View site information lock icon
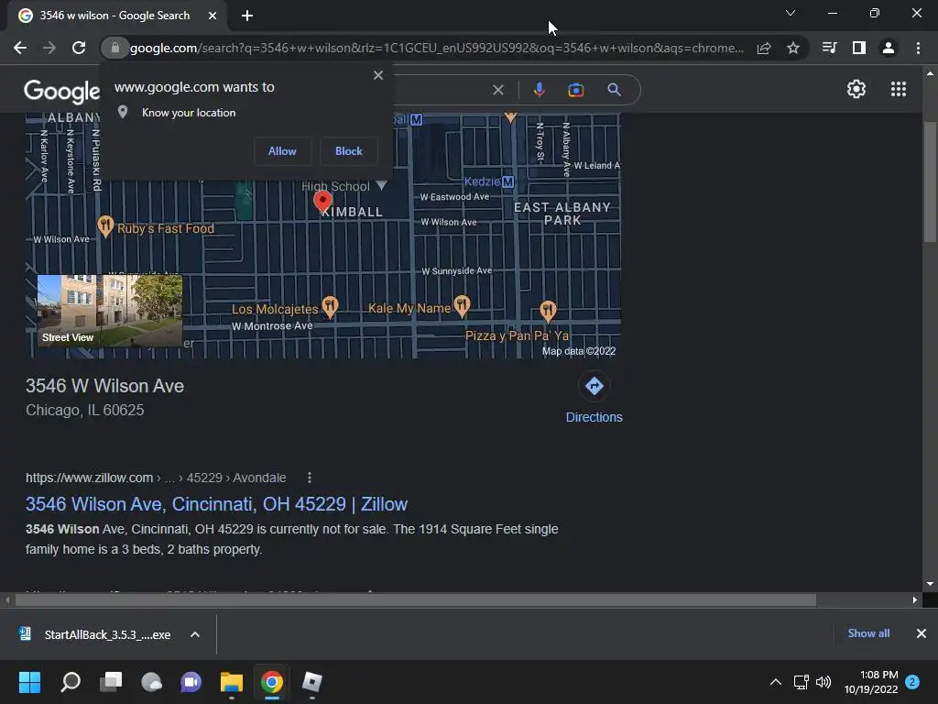The height and width of the screenshot is (704, 938). coord(115,48)
